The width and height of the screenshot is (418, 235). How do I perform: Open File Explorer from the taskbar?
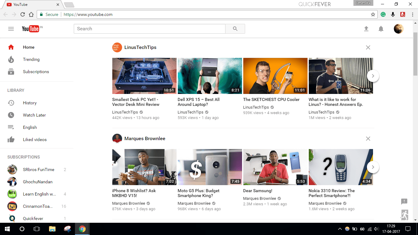(52, 229)
